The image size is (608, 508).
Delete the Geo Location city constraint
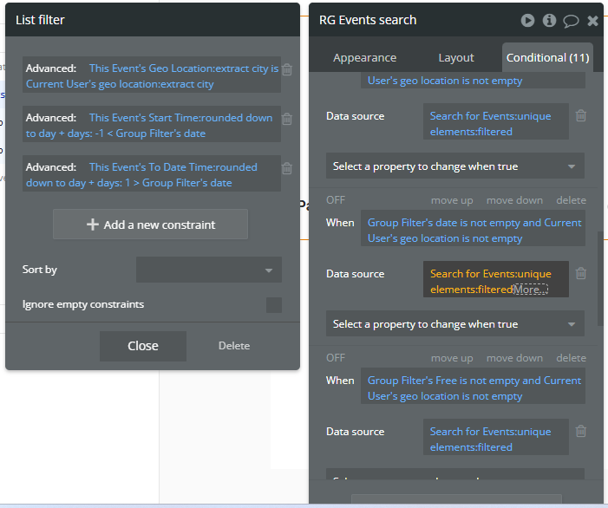coord(287,69)
